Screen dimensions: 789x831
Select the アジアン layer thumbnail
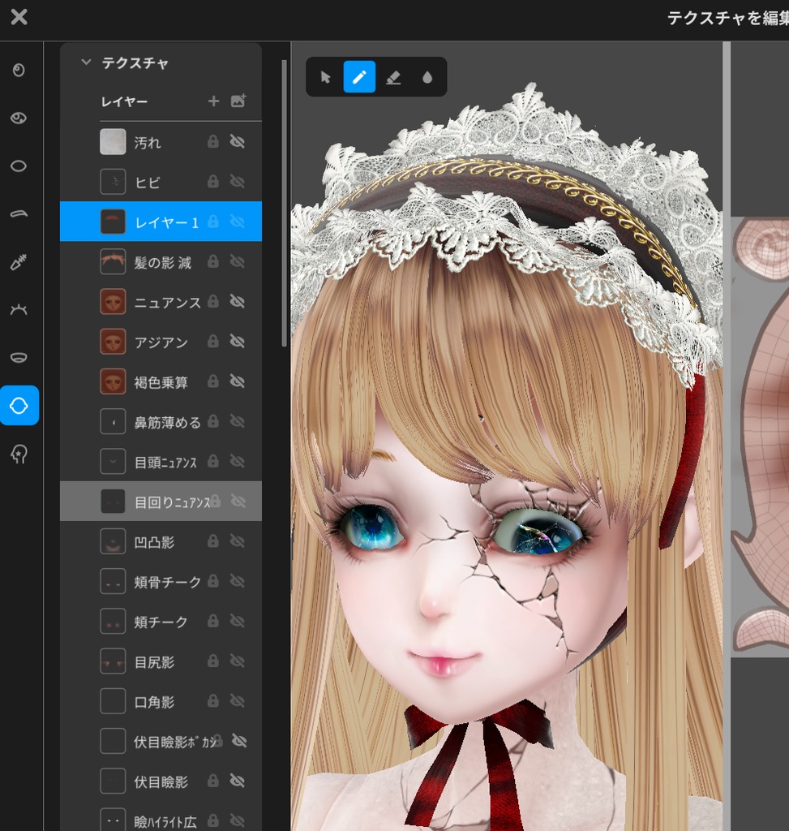[x=113, y=342]
